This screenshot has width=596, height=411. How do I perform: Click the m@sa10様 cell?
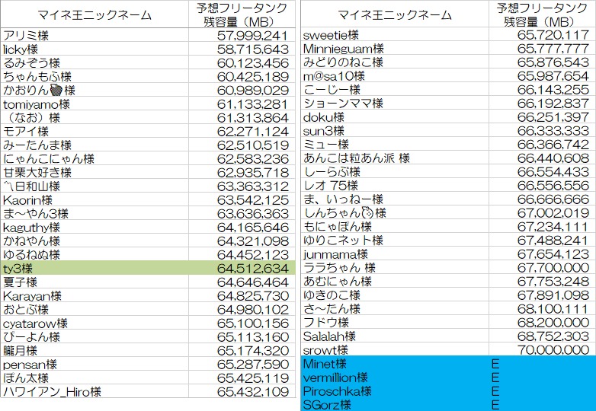tap(395, 76)
